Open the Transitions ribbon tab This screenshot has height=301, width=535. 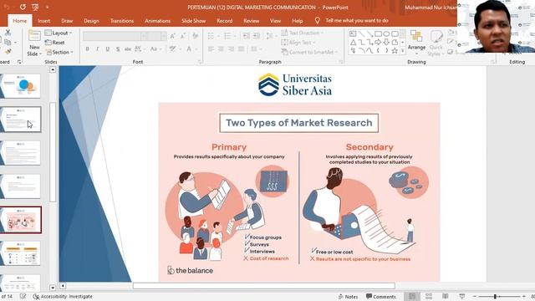pyautogui.click(x=122, y=21)
